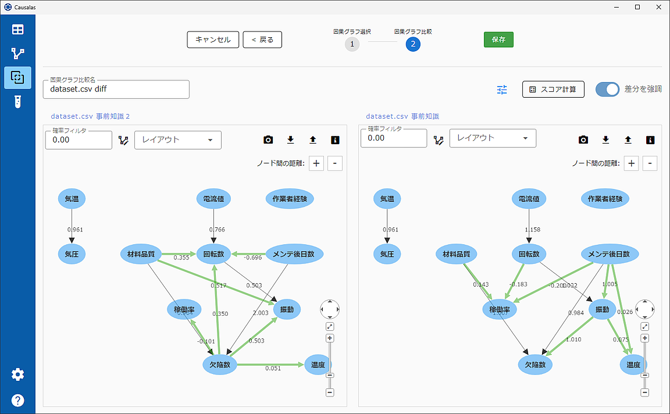Screen dimensions: 670x414
Task: Open settings gear in sidebar
Action: click(x=17, y=374)
